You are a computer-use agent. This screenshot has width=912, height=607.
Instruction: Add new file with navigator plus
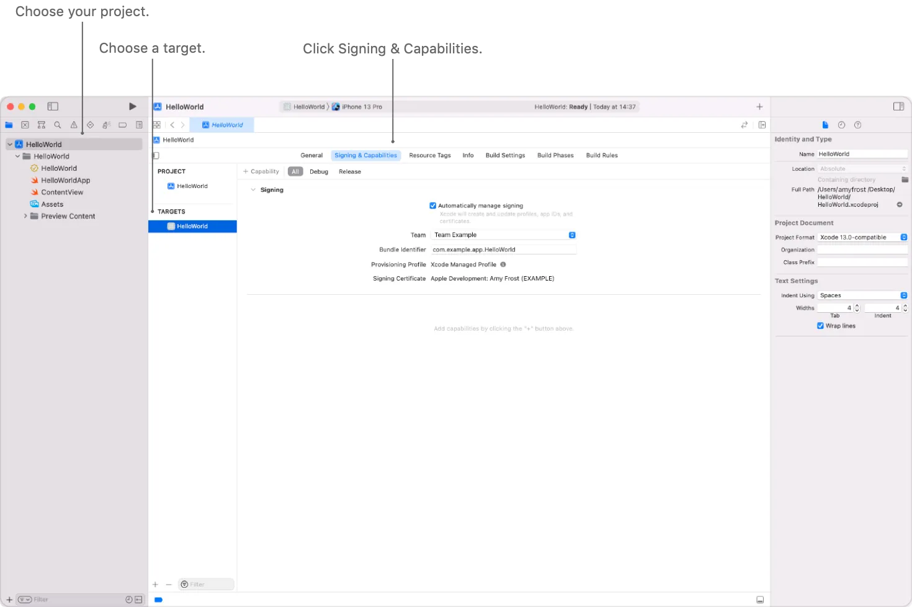click(x=9, y=600)
